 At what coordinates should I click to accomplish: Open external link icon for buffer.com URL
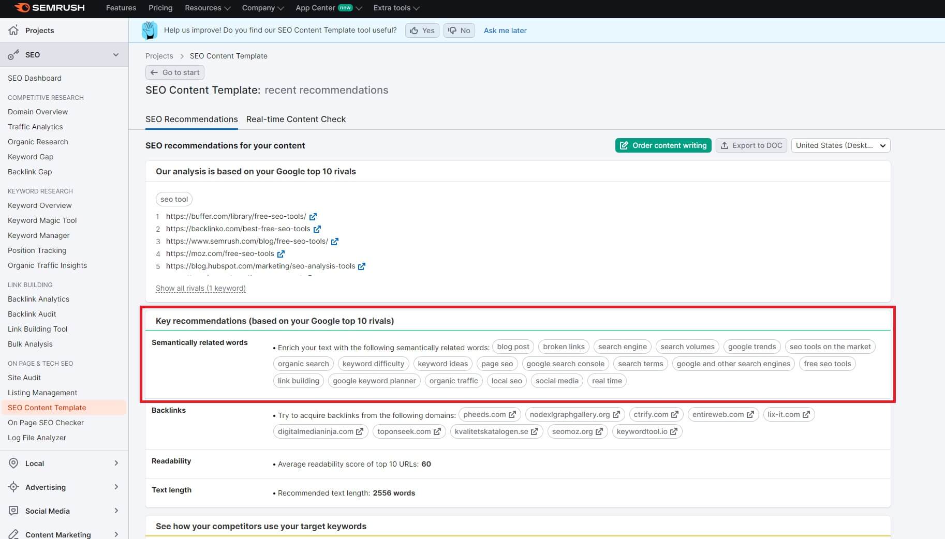tap(313, 217)
